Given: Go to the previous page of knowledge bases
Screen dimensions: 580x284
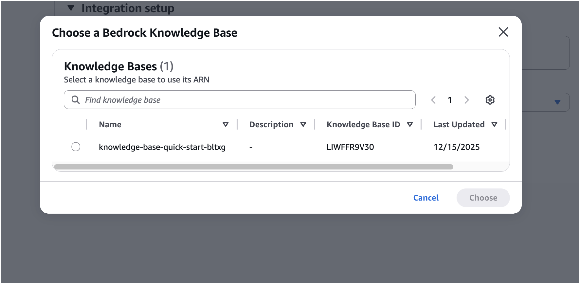Looking at the screenshot, I should [x=433, y=100].
